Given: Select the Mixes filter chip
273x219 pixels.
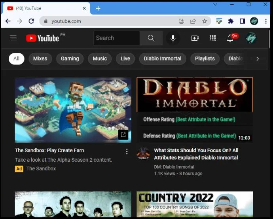Looking at the screenshot, I should pos(40,59).
